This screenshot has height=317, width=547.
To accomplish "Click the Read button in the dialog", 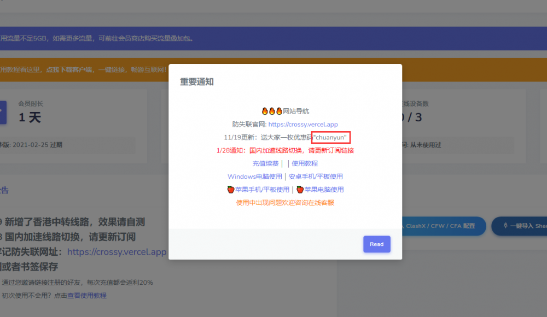I will (x=376, y=244).
